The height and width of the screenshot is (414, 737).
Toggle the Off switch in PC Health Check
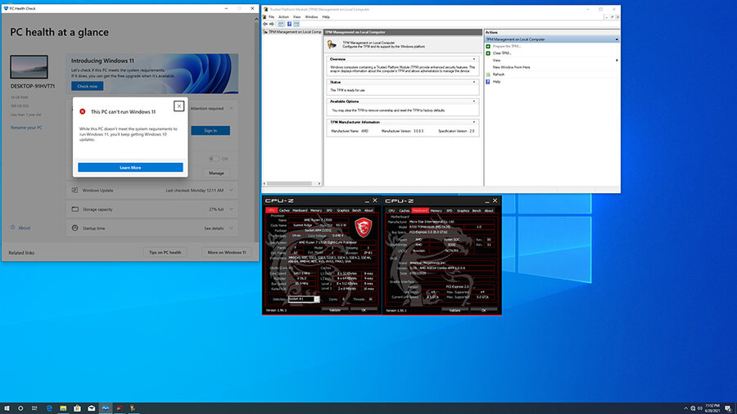[x=213, y=159]
